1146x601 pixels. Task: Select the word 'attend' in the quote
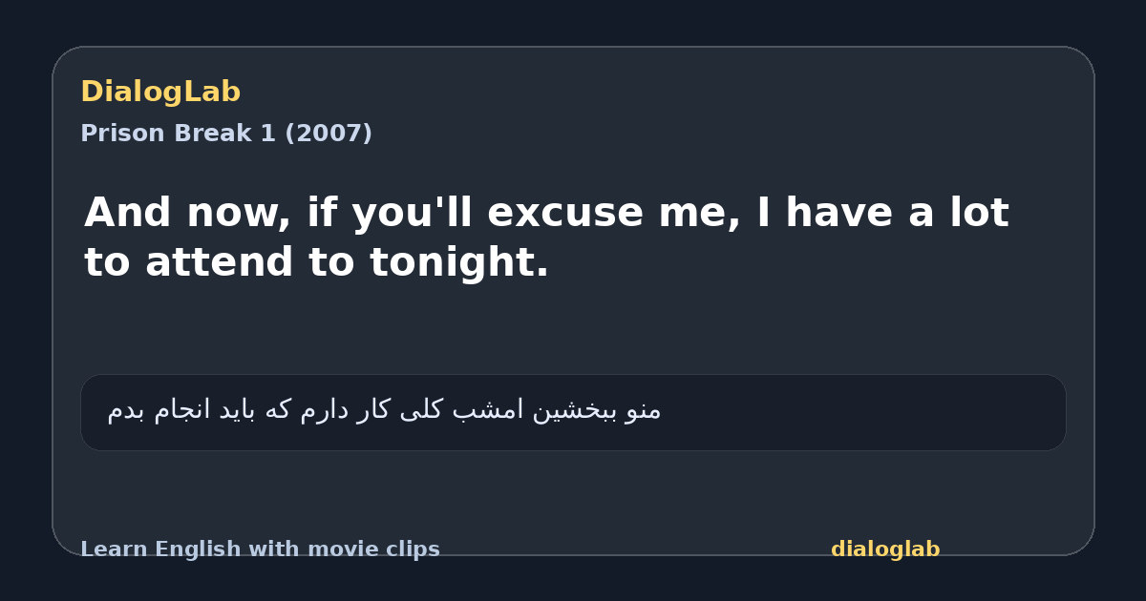pos(222,262)
